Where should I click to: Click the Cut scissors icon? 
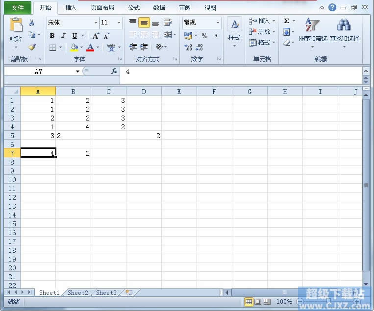click(x=32, y=23)
